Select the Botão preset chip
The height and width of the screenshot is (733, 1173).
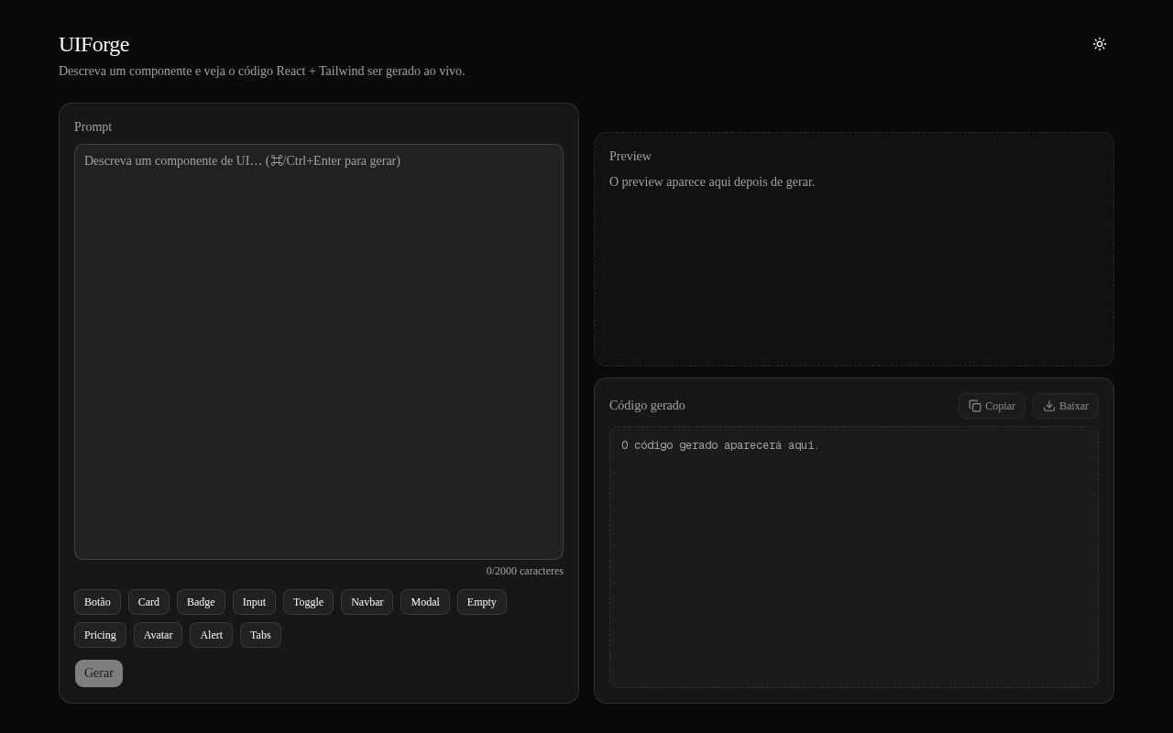pos(97,602)
